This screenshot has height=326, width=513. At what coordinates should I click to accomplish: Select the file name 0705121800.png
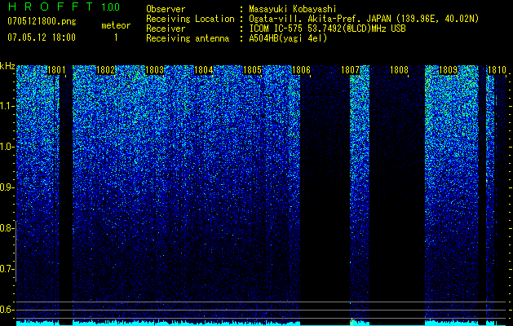point(42,21)
